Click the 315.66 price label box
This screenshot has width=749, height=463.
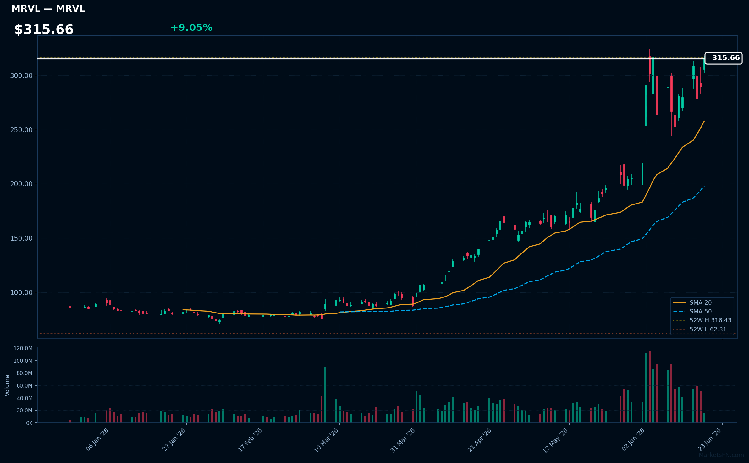pos(723,58)
